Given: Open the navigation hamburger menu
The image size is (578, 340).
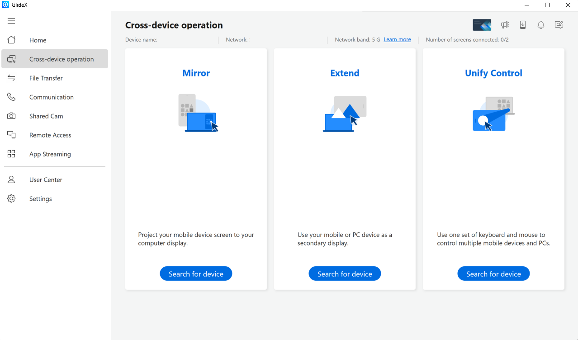Looking at the screenshot, I should pos(11,20).
